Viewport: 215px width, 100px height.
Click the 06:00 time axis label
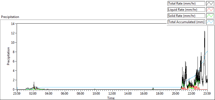point(64,94)
